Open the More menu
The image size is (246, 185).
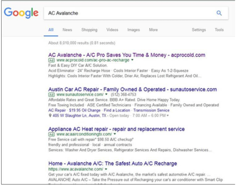(153, 30)
